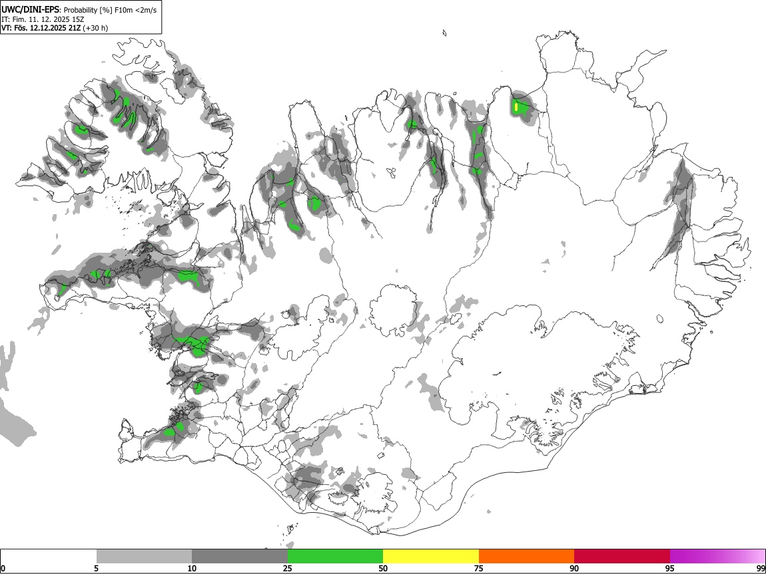Click the 'VT: Fös. 12.12.2025 21Z' line
Image resolution: width=766 pixels, height=574 pixels.
pos(41,28)
